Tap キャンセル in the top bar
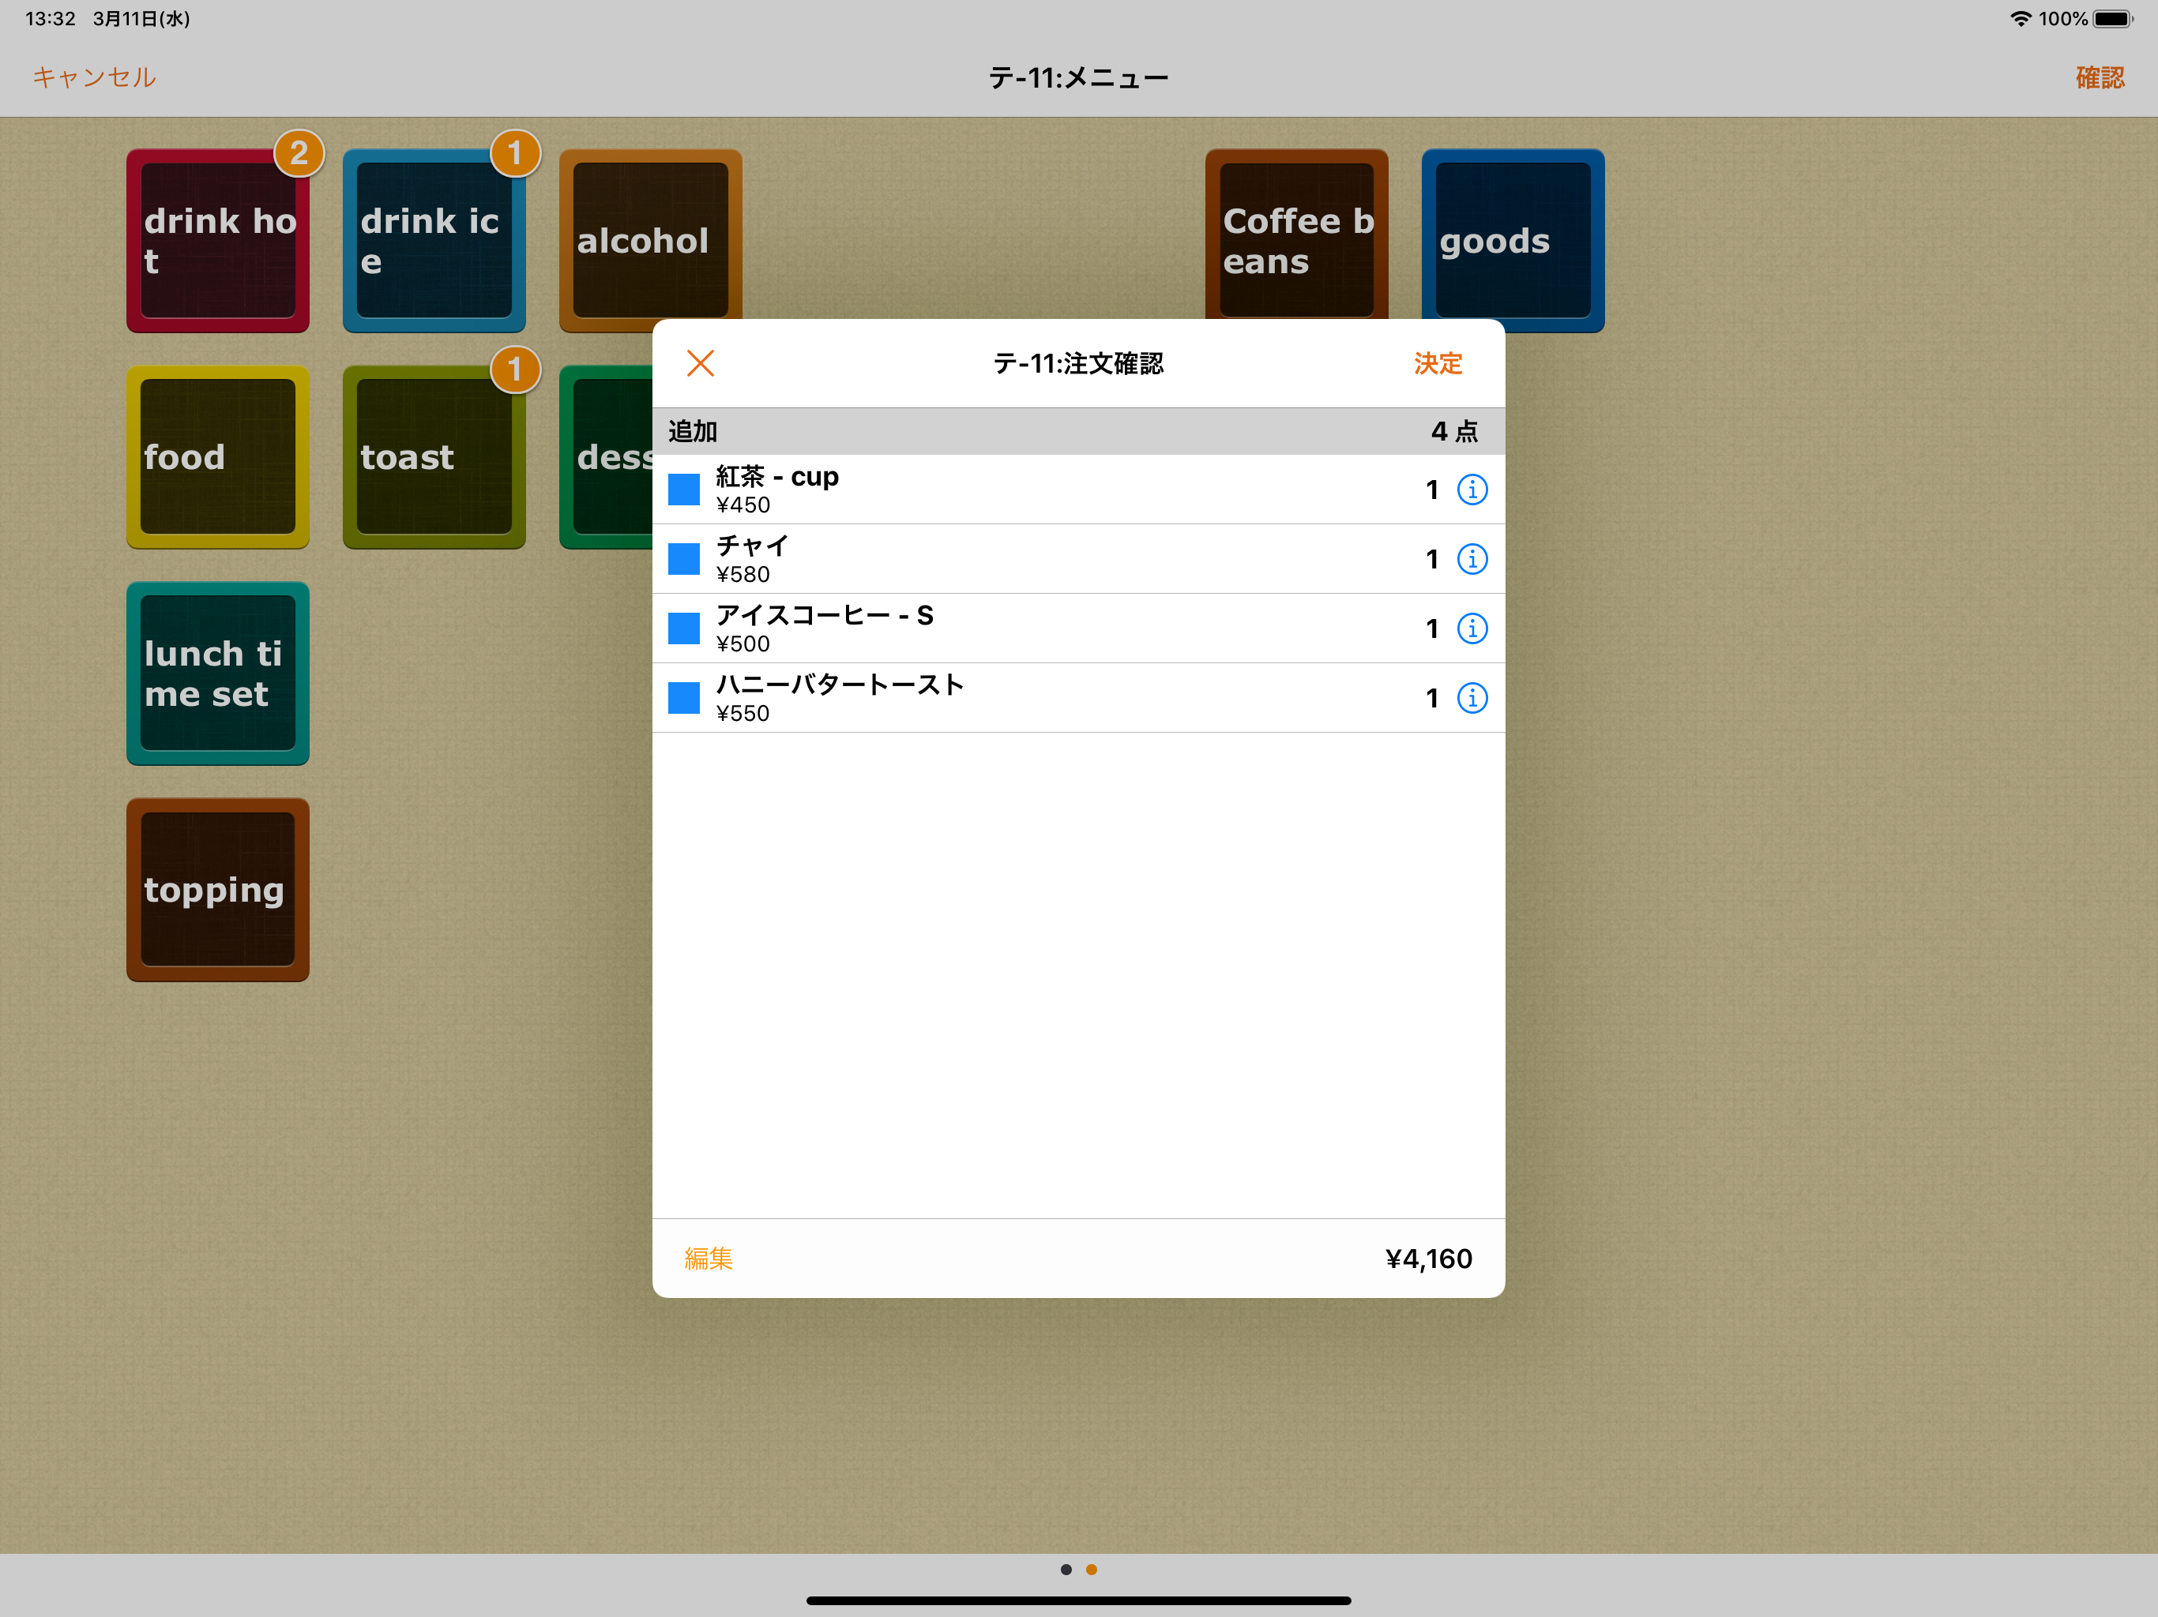This screenshot has height=1617, width=2158. click(x=94, y=77)
